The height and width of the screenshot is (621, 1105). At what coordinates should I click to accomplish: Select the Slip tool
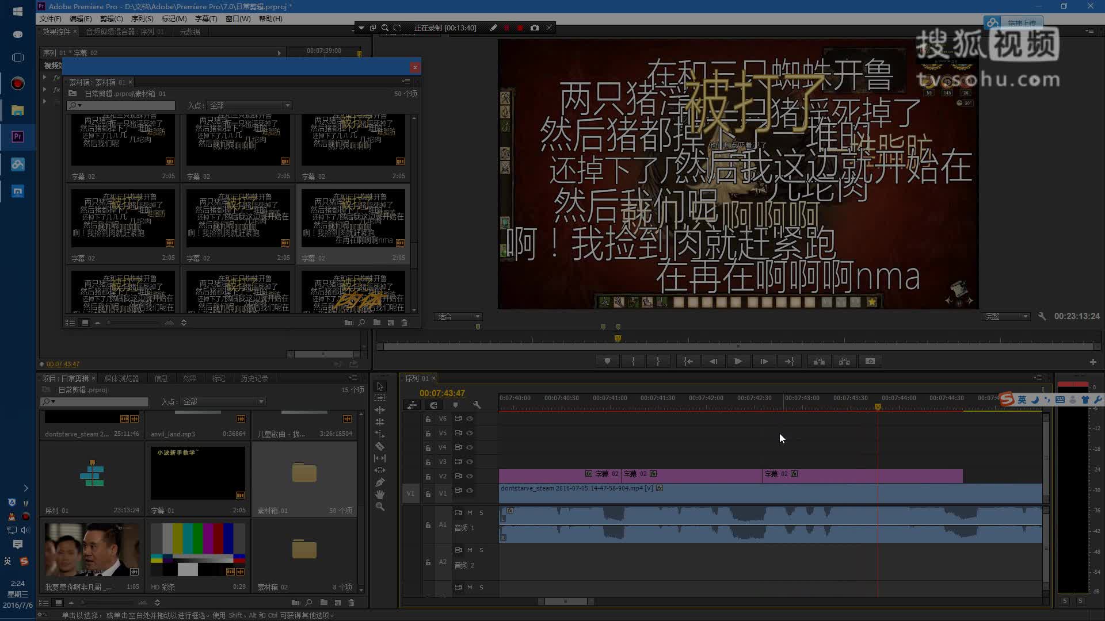(x=380, y=458)
